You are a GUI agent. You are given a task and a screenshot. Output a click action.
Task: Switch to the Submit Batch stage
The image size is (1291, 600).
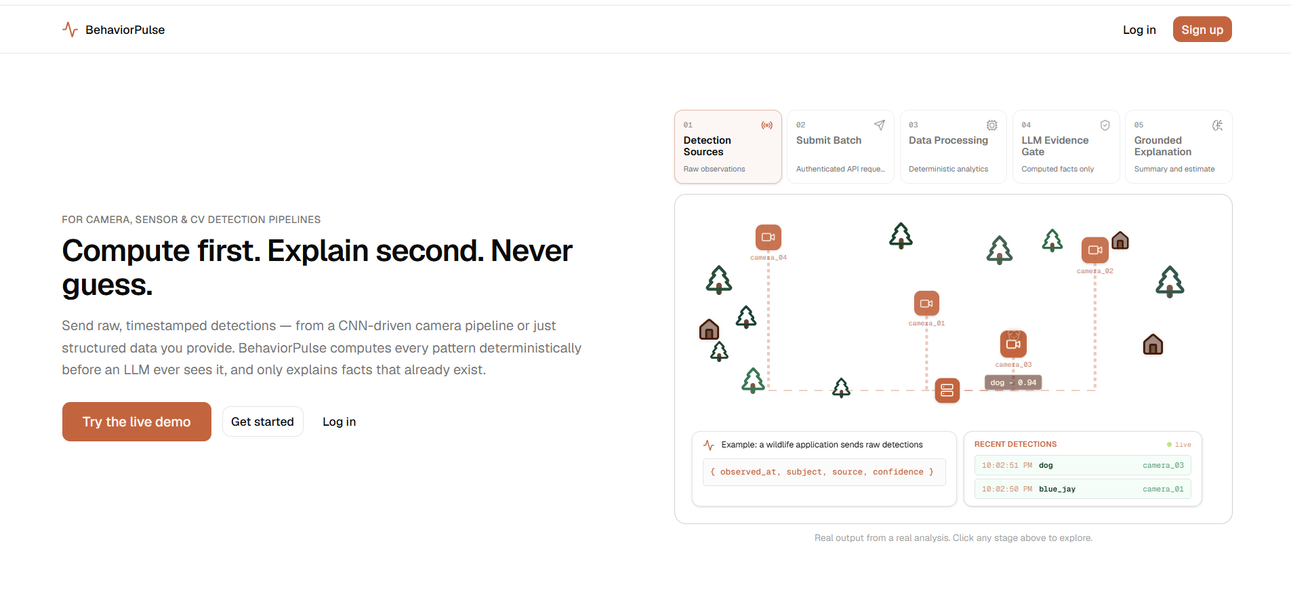pyautogui.click(x=840, y=146)
